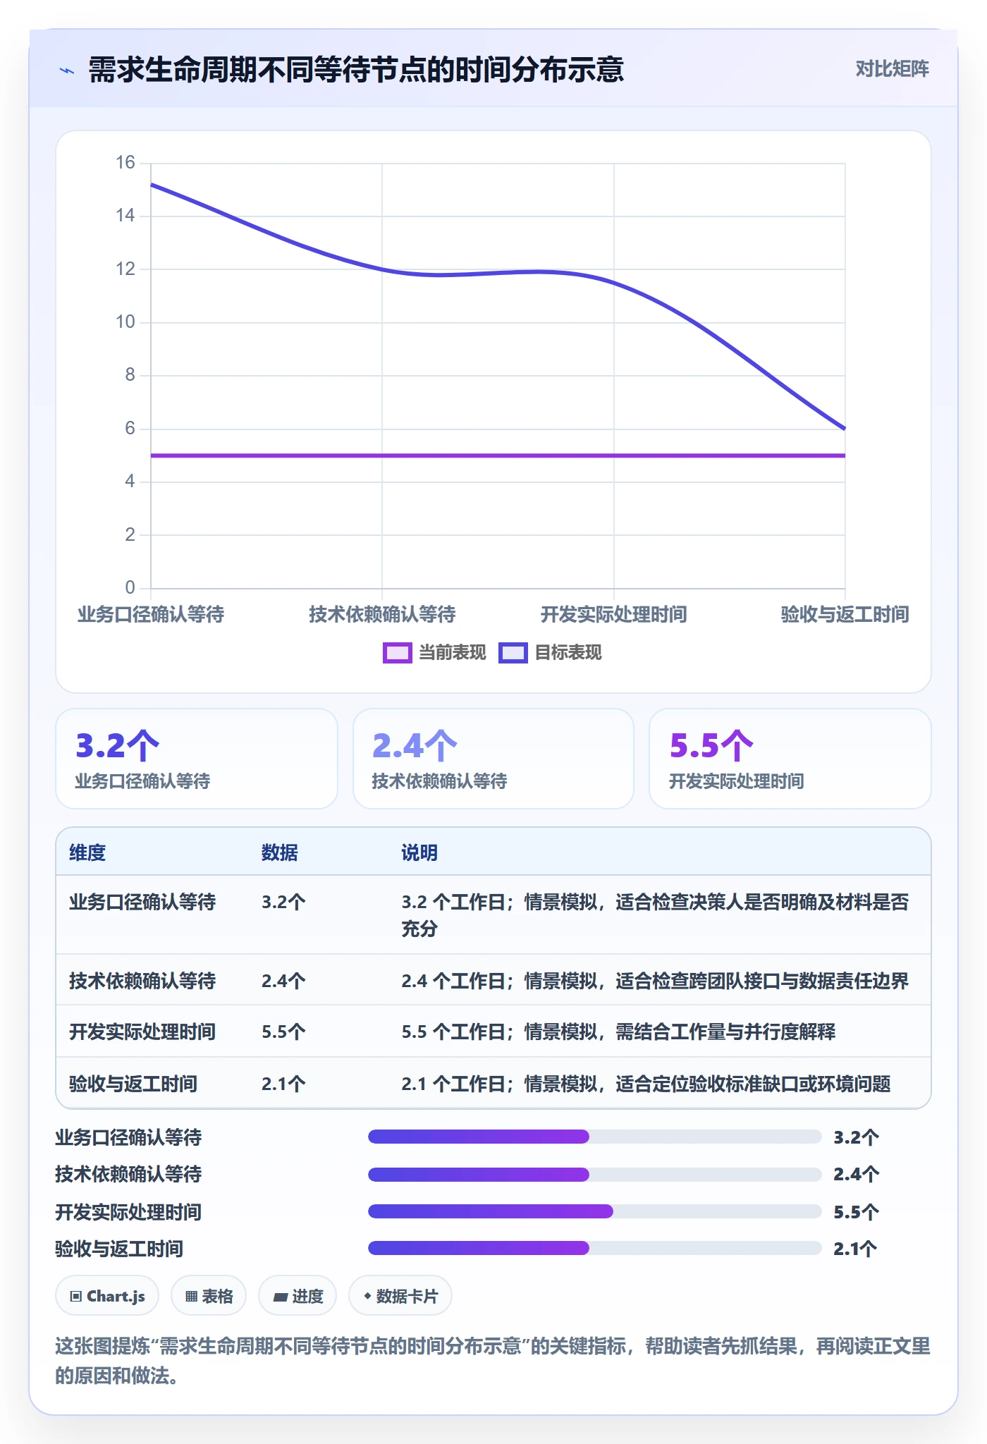Select the 进度 tag chip
The height and width of the screenshot is (1444, 987).
coord(298,1296)
